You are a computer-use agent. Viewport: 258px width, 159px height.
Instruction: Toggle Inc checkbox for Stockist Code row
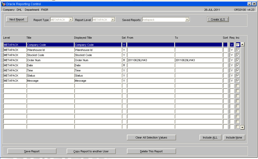238,55
